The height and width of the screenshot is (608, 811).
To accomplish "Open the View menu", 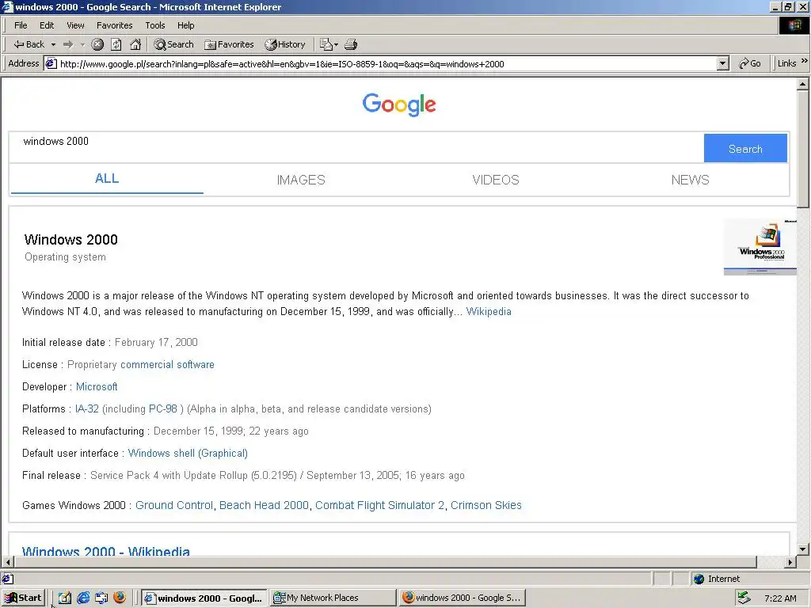I will coord(75,25).
